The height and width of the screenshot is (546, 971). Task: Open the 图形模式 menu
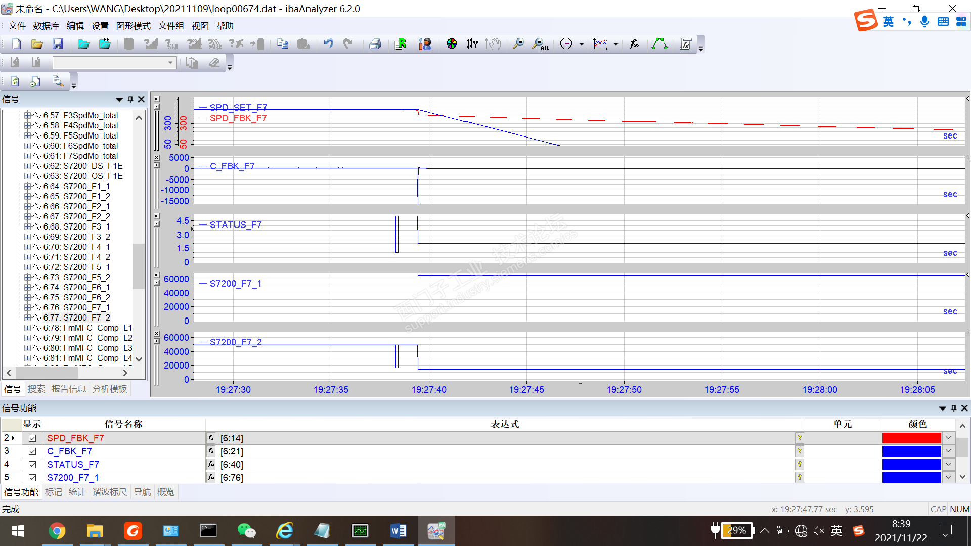click(133, 26)
